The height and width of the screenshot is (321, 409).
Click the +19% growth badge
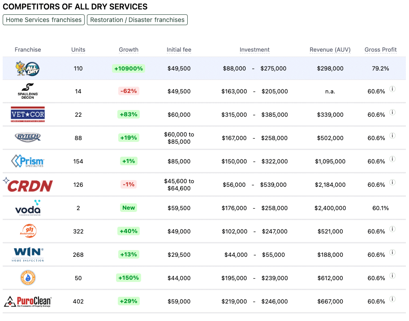129,137
